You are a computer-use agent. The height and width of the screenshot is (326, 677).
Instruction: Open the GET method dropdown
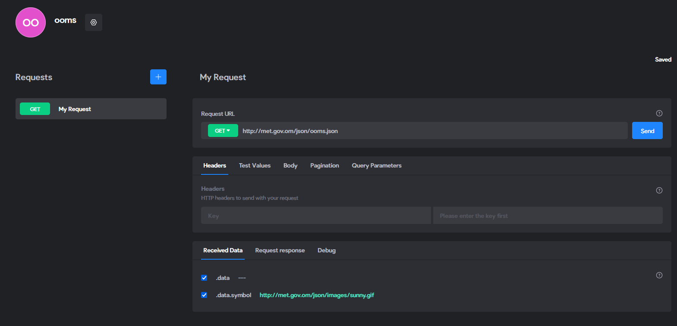click(223, 130)
